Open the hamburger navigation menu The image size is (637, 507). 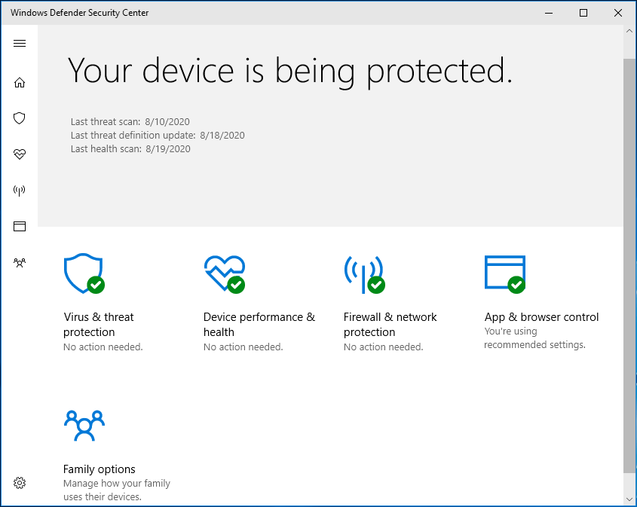pyautogui.click(x=20, y=43)
